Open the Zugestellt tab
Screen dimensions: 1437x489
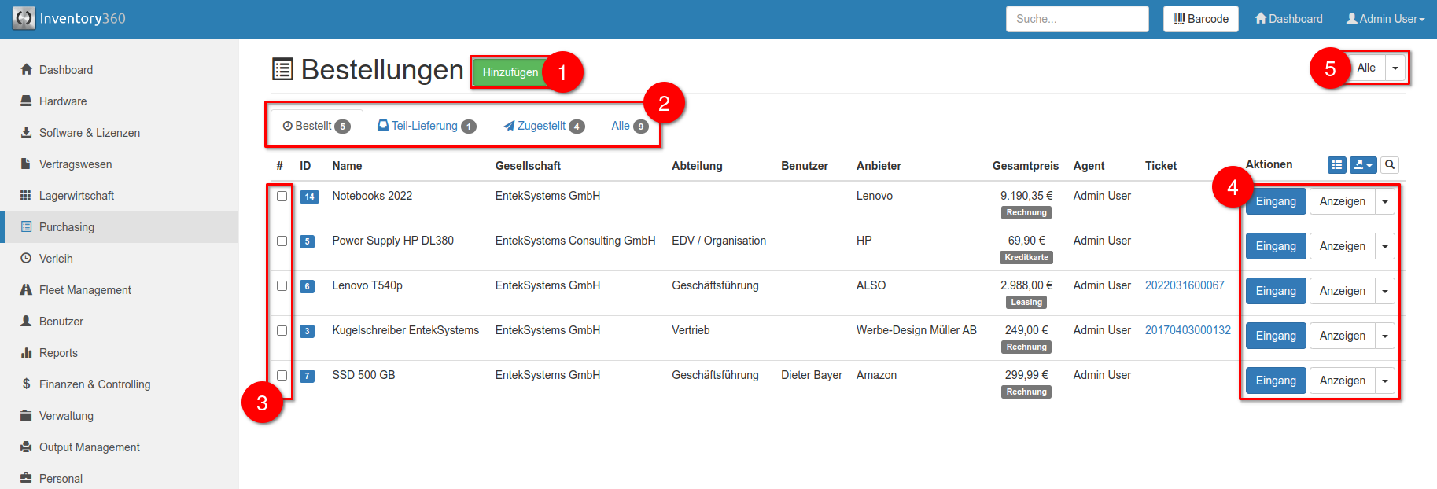[x=543, y=126]
